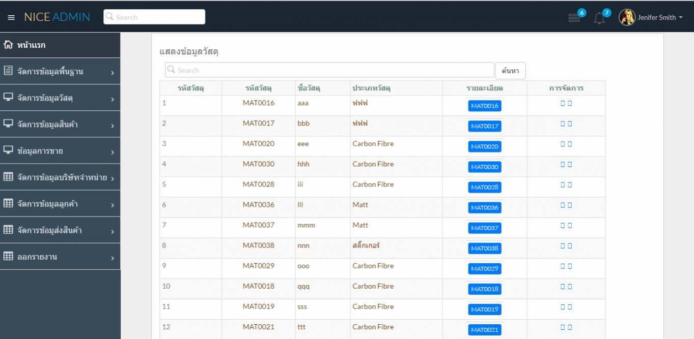Click the material Search field above the table
The height and width of the screenshot is (339, 694).
[x=329, y=70]
